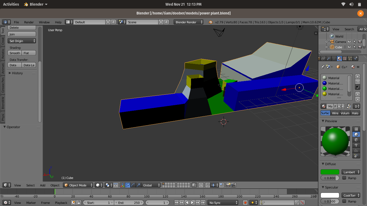Hide the Cube in the outliner
The width and height of the screenshot is (367, 206).
tap(349, 47)
